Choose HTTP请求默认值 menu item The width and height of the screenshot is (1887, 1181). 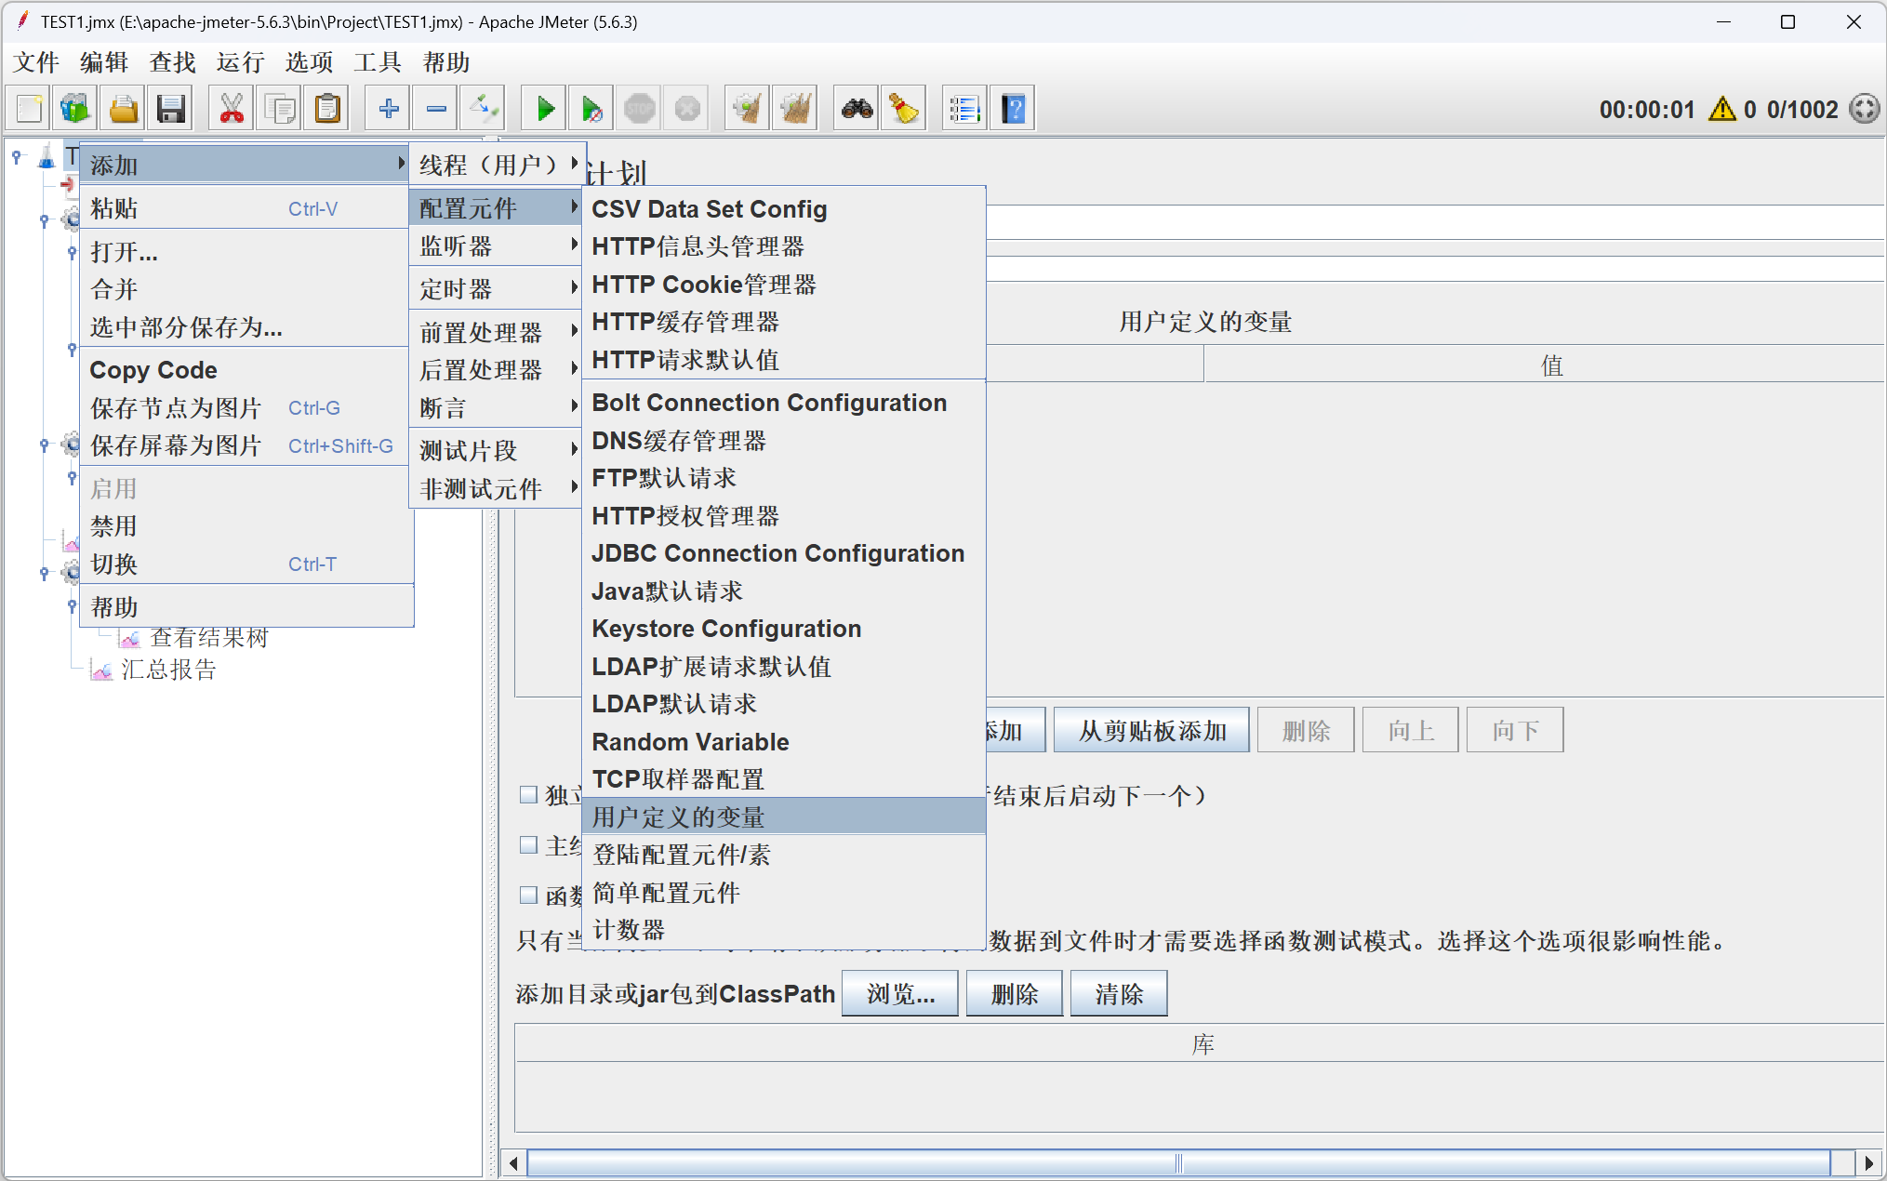784,359
